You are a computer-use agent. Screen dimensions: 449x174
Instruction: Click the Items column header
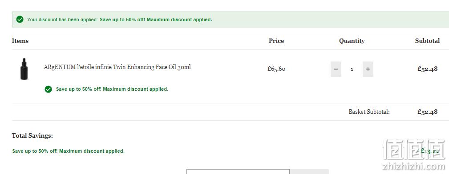tap(20, 41)
